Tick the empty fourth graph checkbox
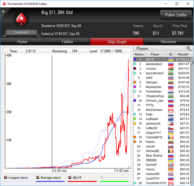This screenshot has height=186, width=194. [102, 177]
